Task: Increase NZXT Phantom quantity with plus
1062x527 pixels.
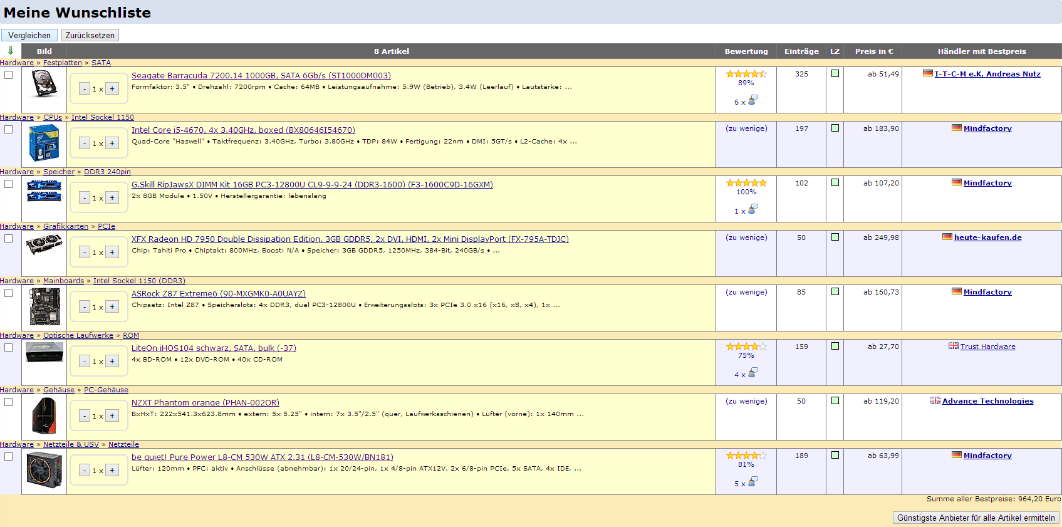Action: [x=112, y=416]
